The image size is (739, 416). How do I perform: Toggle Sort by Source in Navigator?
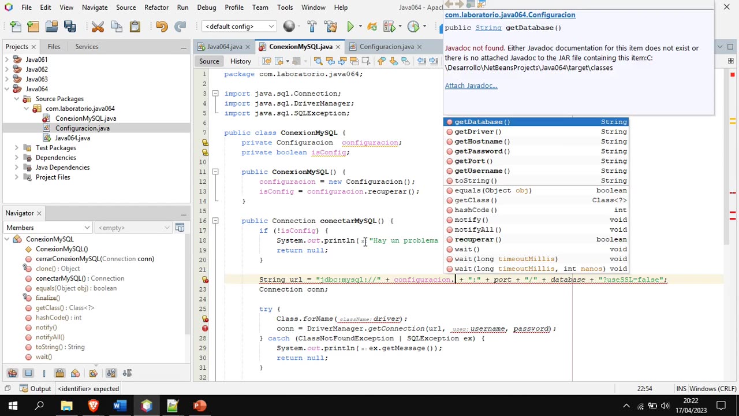(128, 373)
